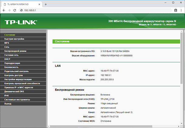The image size is (185, 128).
Task: Open Привязка IP- и MAC-адресов item
Action: pyautogui.click(x=23, y=87)
